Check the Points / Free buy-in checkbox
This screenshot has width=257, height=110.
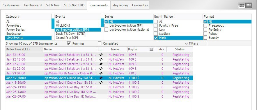pyautogui.click(x=156, y=25)
